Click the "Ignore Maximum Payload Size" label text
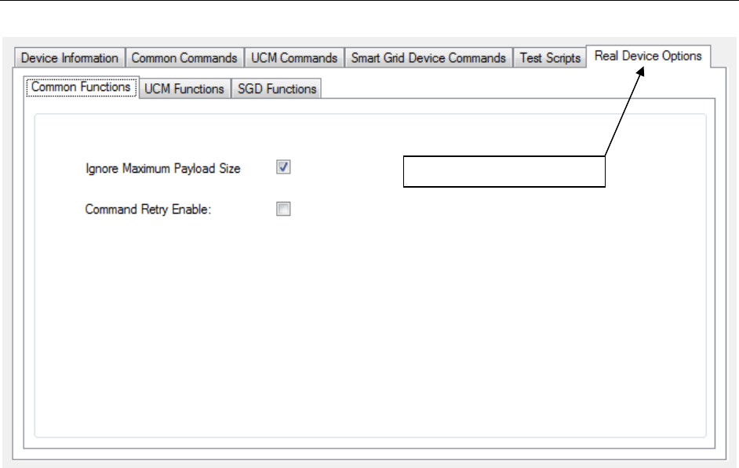The image size is (739, 468). (162, 168)
